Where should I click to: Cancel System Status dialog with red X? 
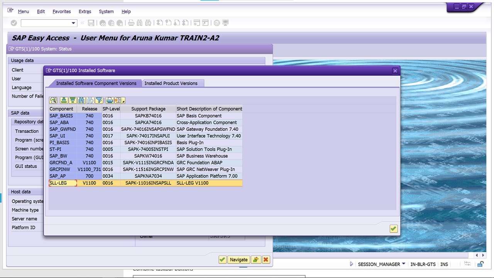266,259
